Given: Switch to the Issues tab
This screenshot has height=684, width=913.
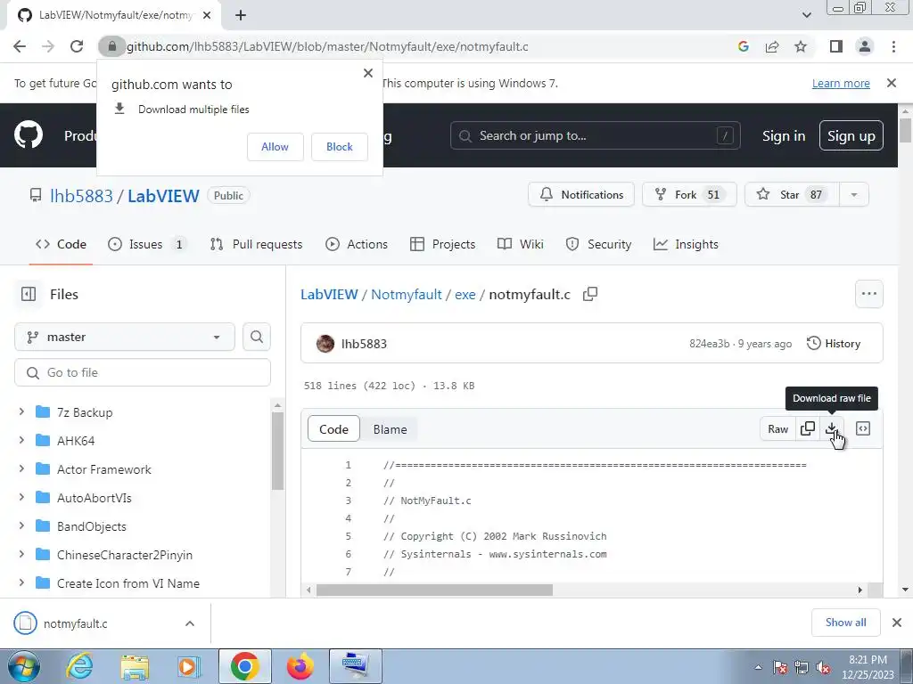Looking at the screenshot, I should [147, 244].
